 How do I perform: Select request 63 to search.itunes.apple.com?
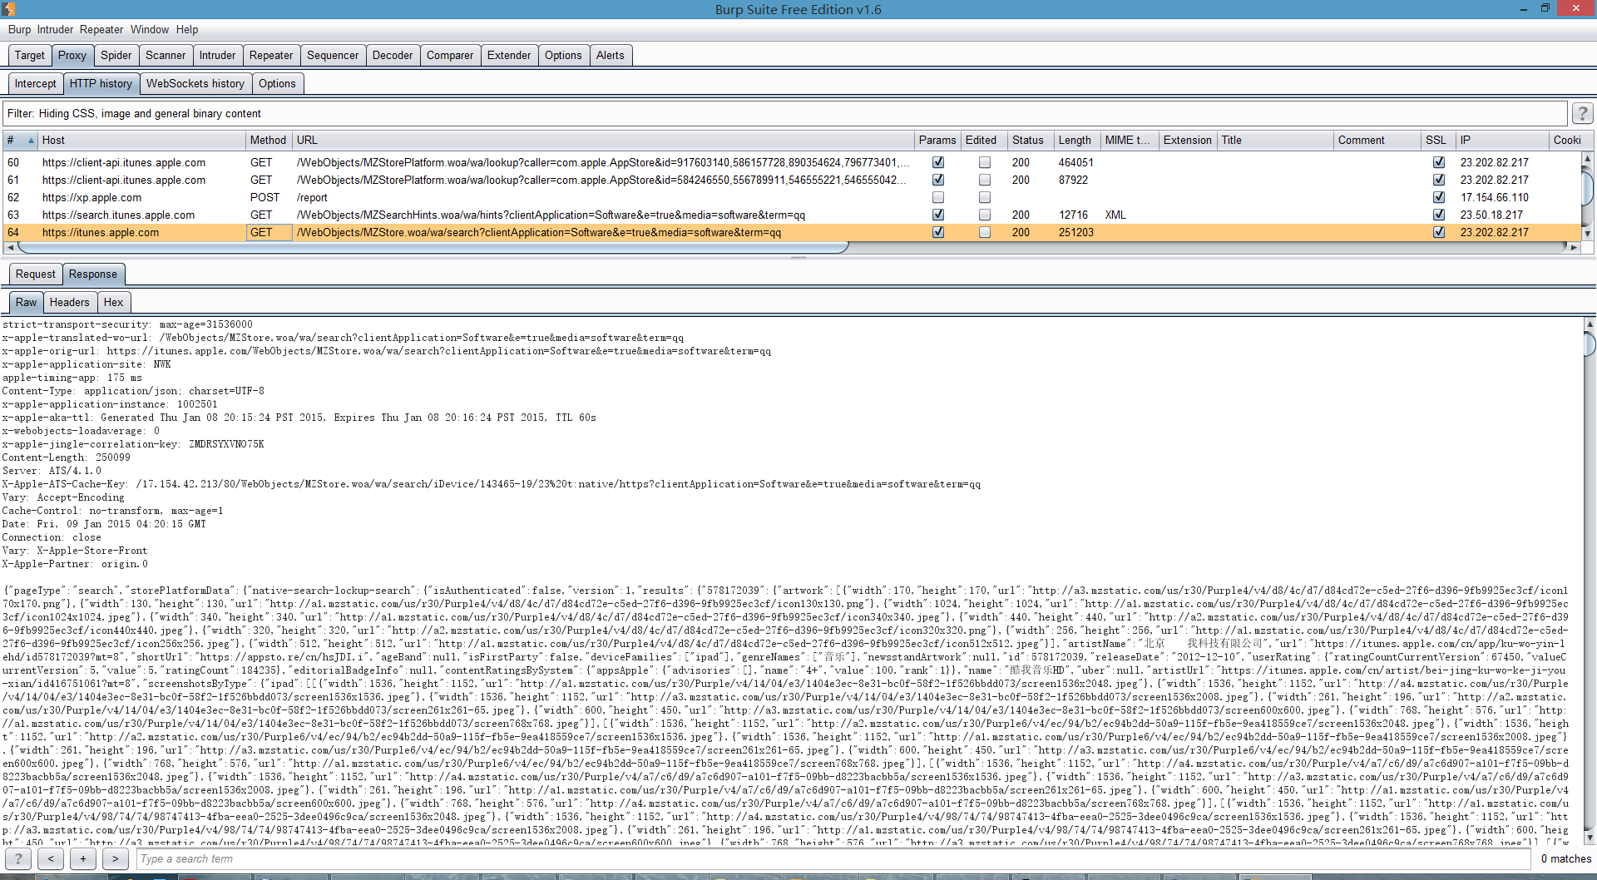118,215
